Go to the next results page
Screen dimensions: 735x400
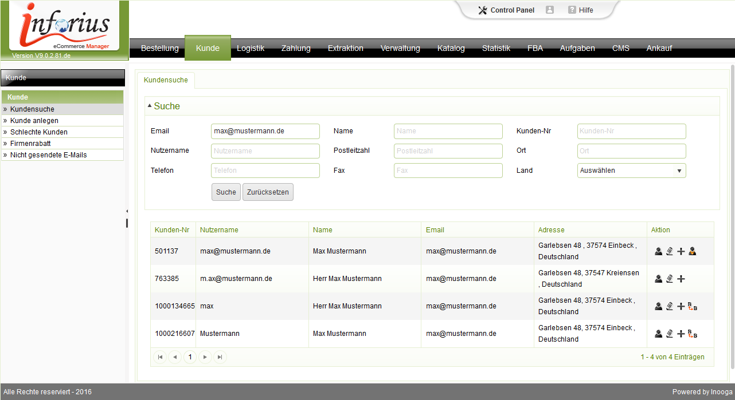click(205, 357)
